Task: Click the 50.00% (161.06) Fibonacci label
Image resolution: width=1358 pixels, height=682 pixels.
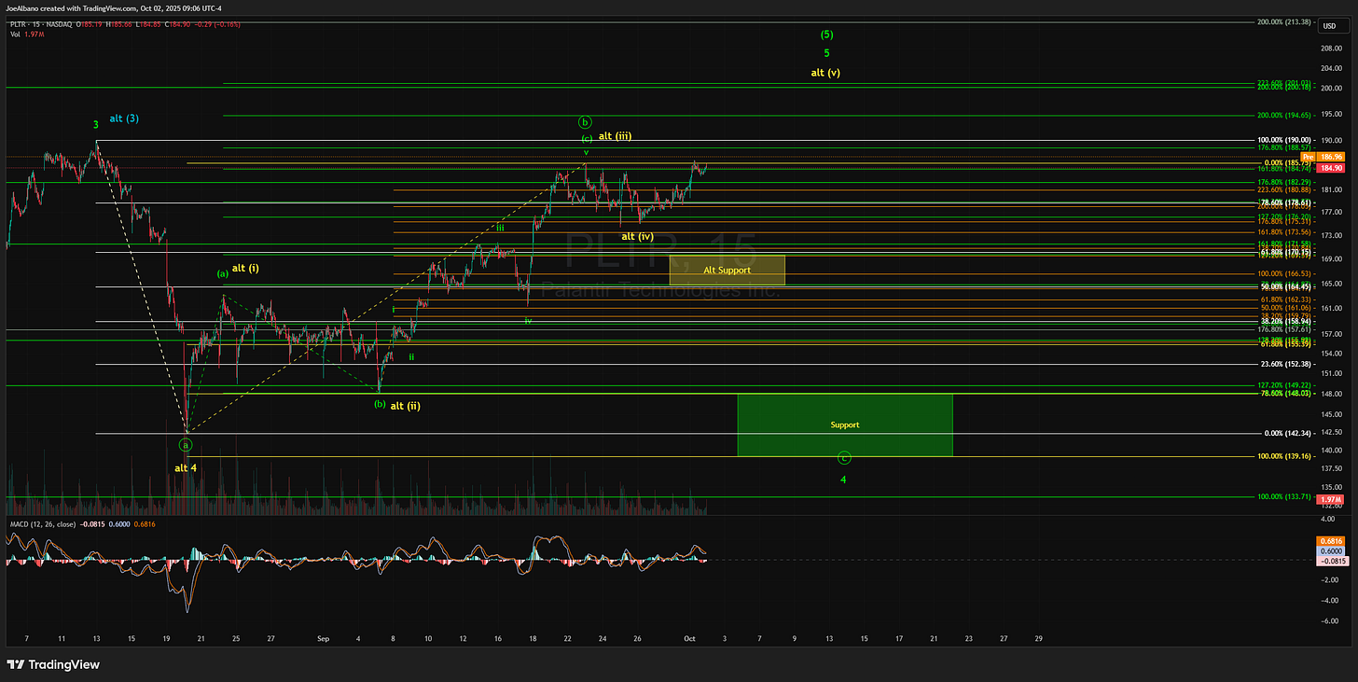Action: tap(1284, 308)
